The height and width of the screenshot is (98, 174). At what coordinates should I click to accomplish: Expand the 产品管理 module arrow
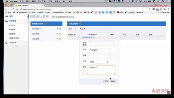coord(41,29)
